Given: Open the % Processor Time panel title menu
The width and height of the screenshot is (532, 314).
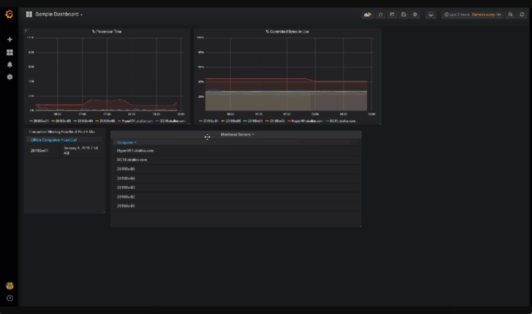Looking at the screenshot, I should click(107, 31).
